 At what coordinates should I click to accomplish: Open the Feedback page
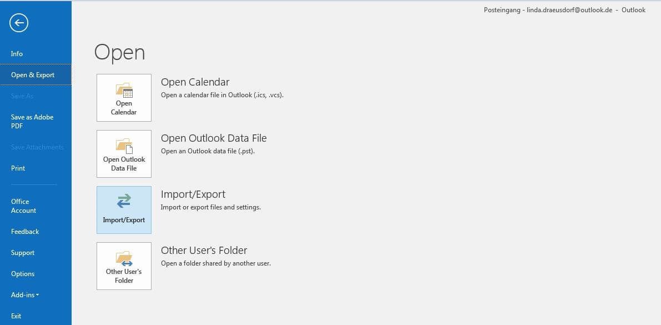pyautogui.click(x=25, y=231)
